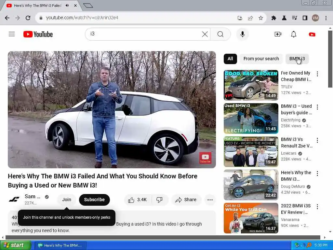Open options for Doug DeMuro video
Viewport: 333px width, 250px height.
(317, 174)
